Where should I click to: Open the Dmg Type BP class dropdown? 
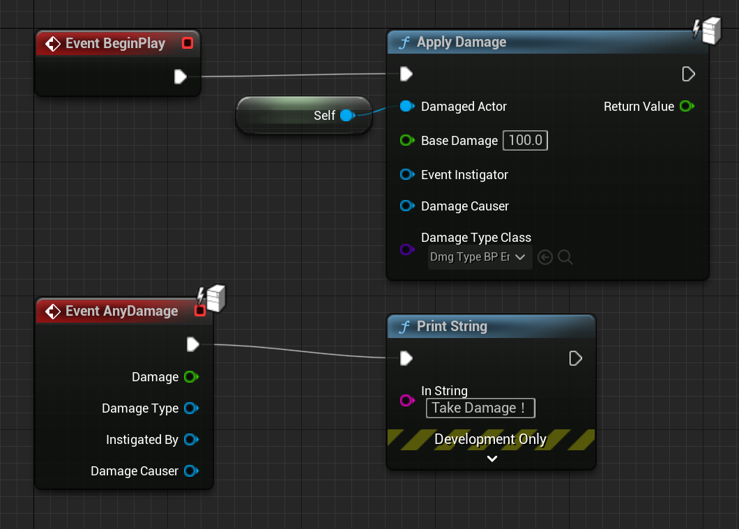tap(480, 257)
